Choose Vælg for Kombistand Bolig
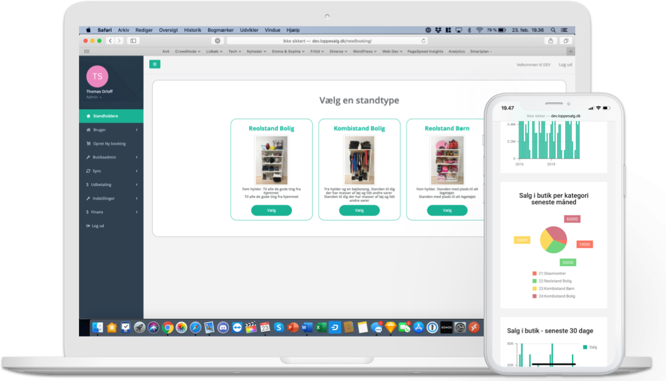 359,211
